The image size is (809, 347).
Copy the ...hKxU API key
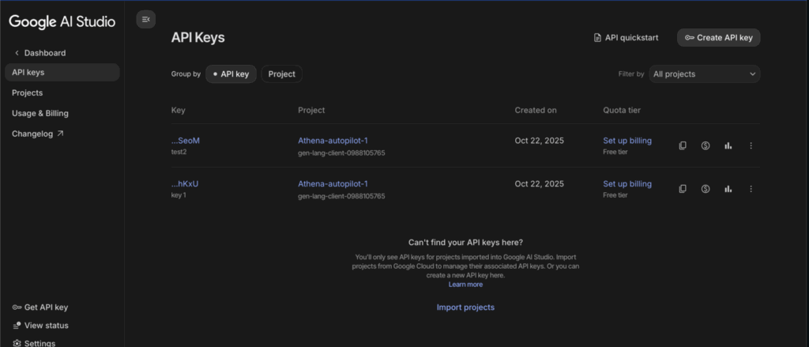683,189
